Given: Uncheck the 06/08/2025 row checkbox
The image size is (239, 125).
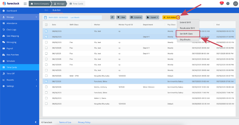Looking at the screenshot, I should point(46,31).
